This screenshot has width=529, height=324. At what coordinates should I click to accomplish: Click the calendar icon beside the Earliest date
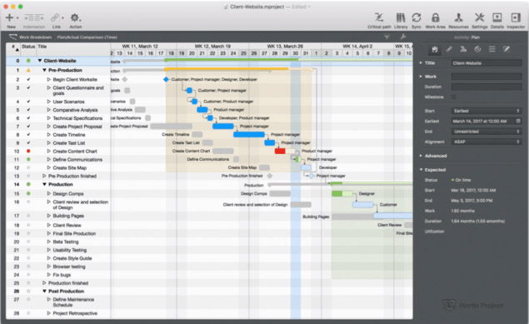[518, 121]
